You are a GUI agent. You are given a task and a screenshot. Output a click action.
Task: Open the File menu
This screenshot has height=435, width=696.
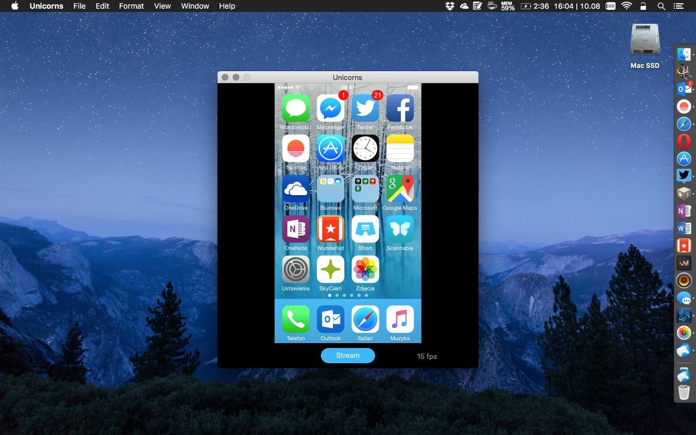[x=79, y=6]
